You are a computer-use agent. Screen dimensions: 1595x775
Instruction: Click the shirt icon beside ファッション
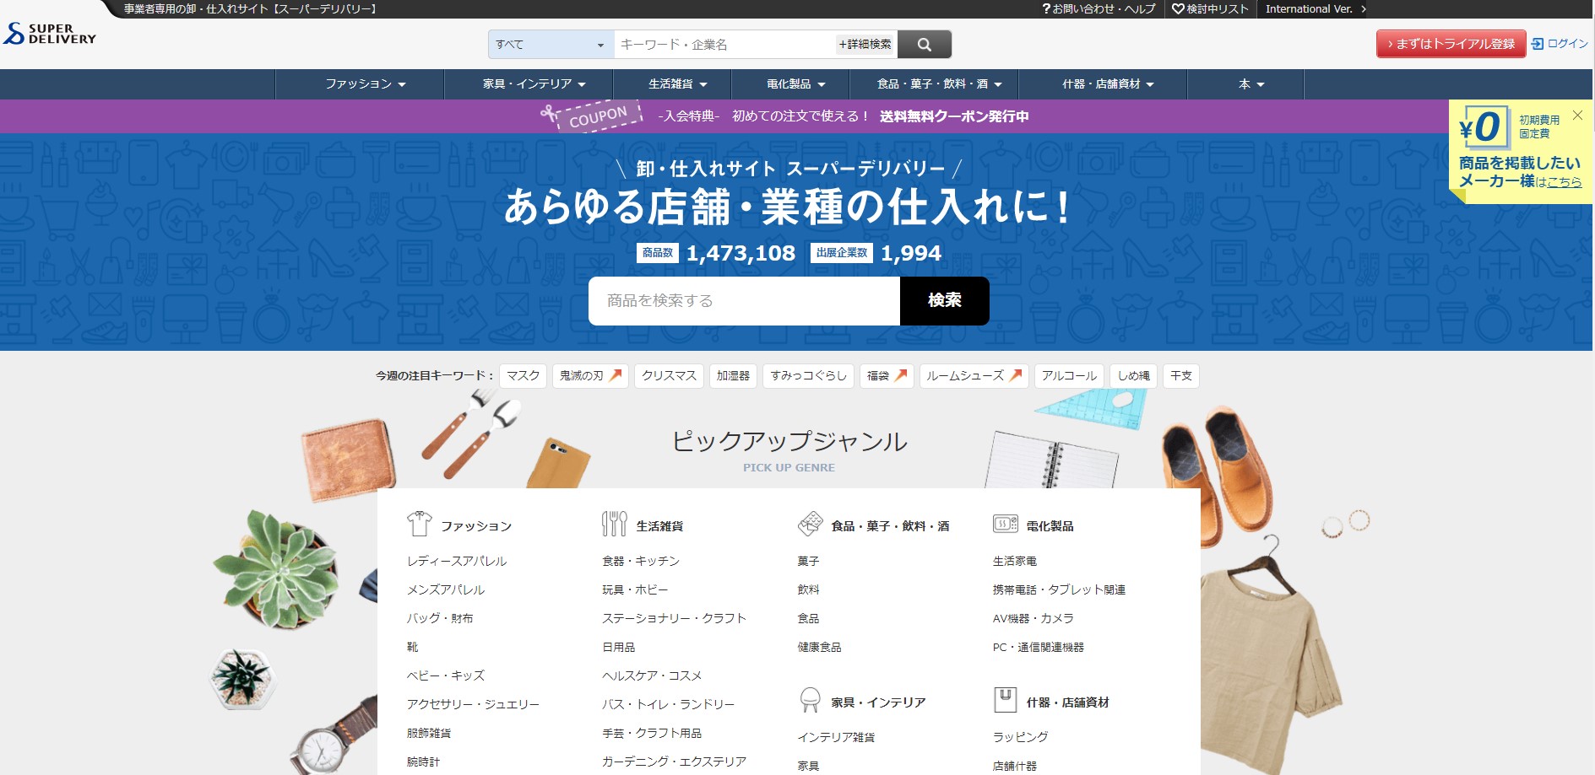point(419,524)
